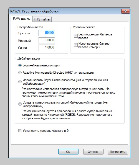
Task: Switch to the FITS файлы tab
Action: [x=42, y=19]
